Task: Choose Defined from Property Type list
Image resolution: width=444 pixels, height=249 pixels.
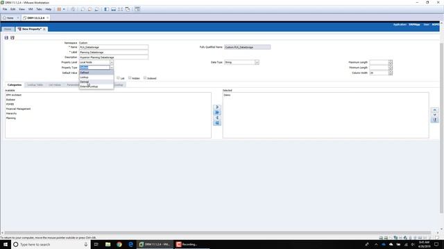Action: point(96,73)
